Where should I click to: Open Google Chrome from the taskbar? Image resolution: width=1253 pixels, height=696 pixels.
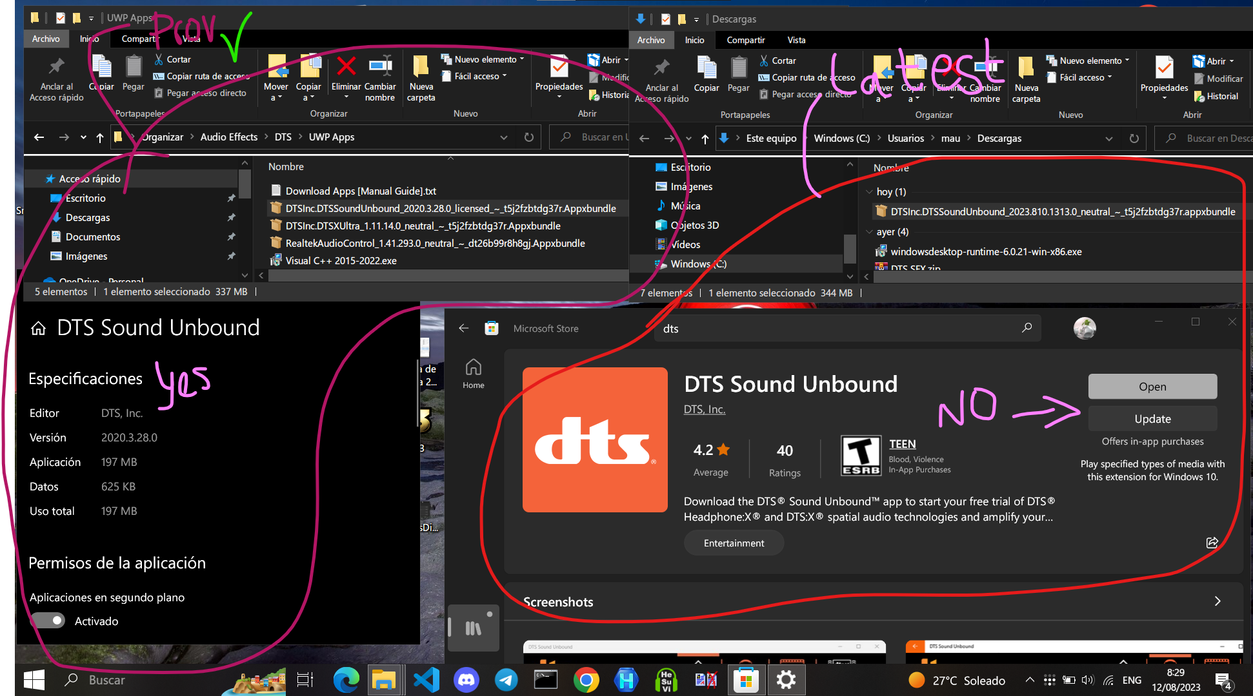[586, 680]
